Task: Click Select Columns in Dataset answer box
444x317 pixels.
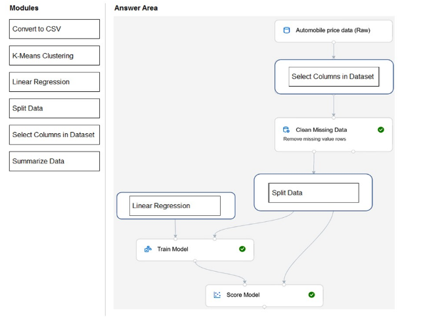Action: 332,77
